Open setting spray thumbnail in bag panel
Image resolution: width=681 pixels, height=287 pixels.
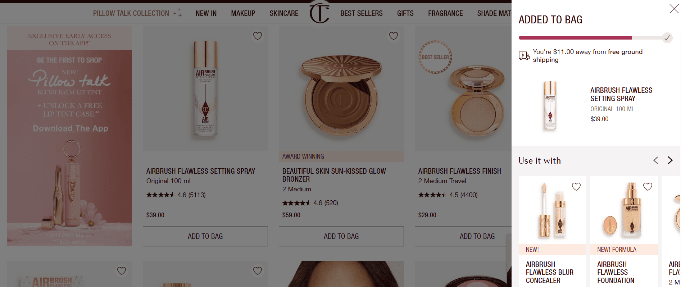pos(550,105)
